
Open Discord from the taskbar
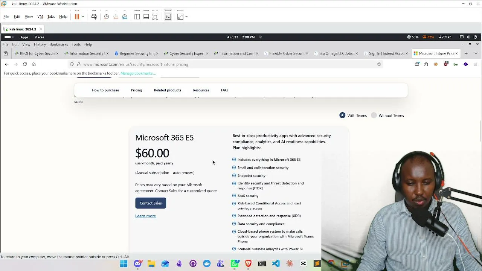pos(138,264)
